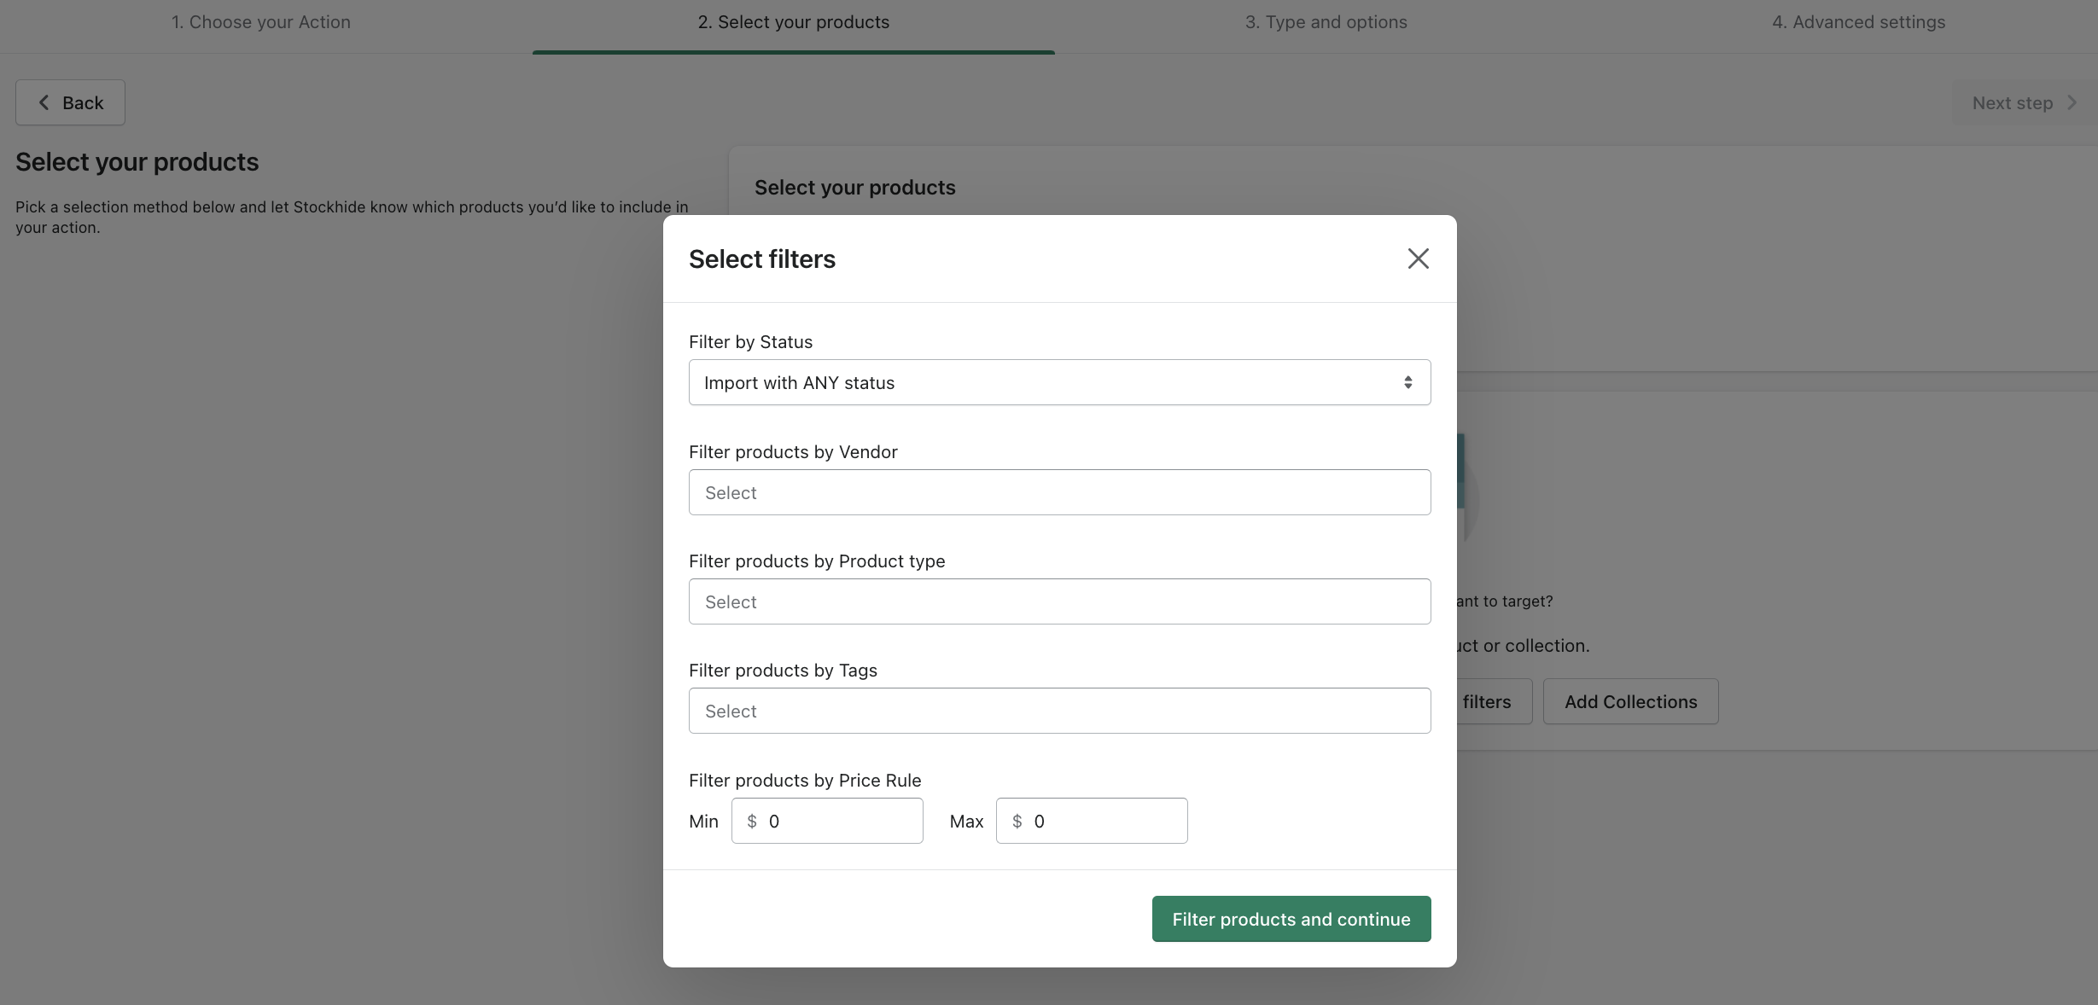Open the Advanced settings tab
The height and width of the screenshot is (1005, 2098).
[x=1858, y=22]
